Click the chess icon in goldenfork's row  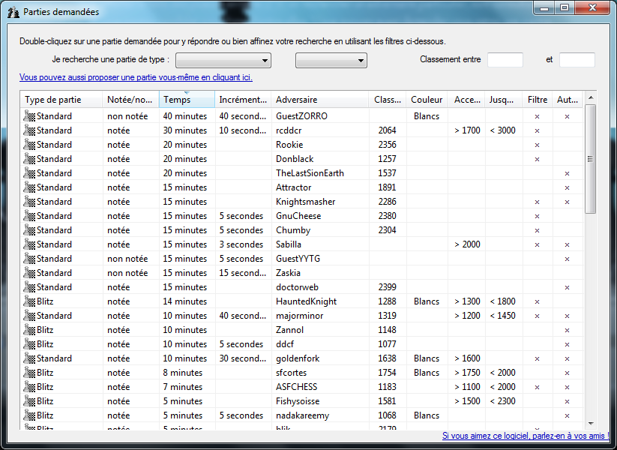pos(30,358)
